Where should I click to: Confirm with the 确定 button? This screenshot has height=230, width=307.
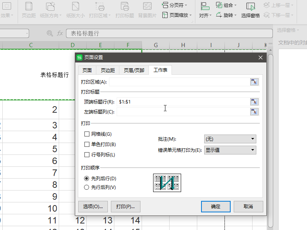coord(216,207)
